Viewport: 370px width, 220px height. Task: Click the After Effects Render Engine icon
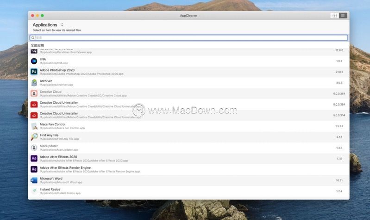(x=34, y=169)
